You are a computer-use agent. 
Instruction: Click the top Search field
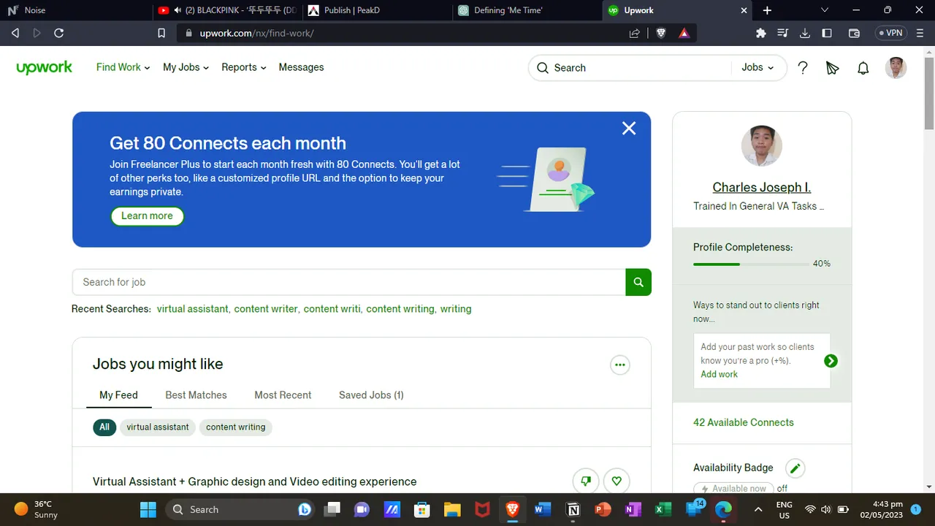pyautogui.click(x=632, y=68)
